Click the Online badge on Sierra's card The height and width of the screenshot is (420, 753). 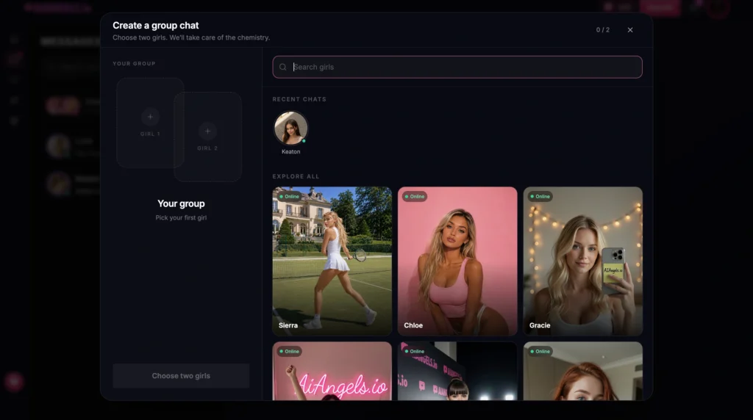click(289, 197)
